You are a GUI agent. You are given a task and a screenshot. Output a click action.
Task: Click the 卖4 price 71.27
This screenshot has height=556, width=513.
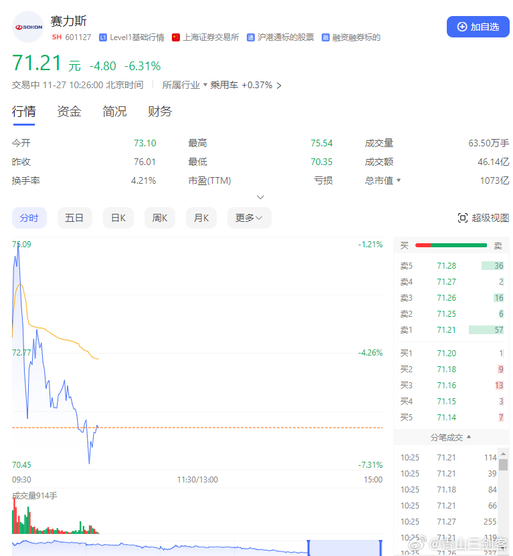coord(446,282)
